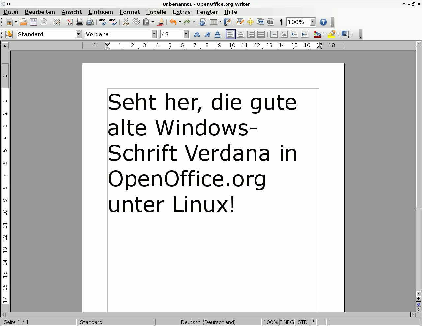Click 'Seite 1 / 1' in status bar
This screenshot has height=326, width=422.
(39, 322)
